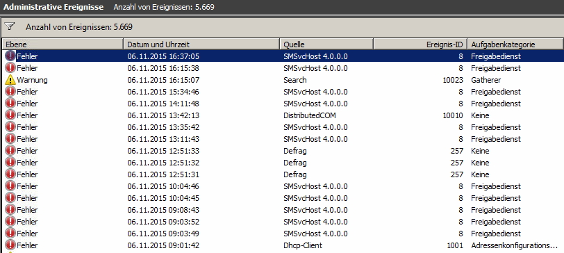The image size is (564, 253).
Task: Click error icon of Dhcp-Client event
Action: (x=10, y=245)
